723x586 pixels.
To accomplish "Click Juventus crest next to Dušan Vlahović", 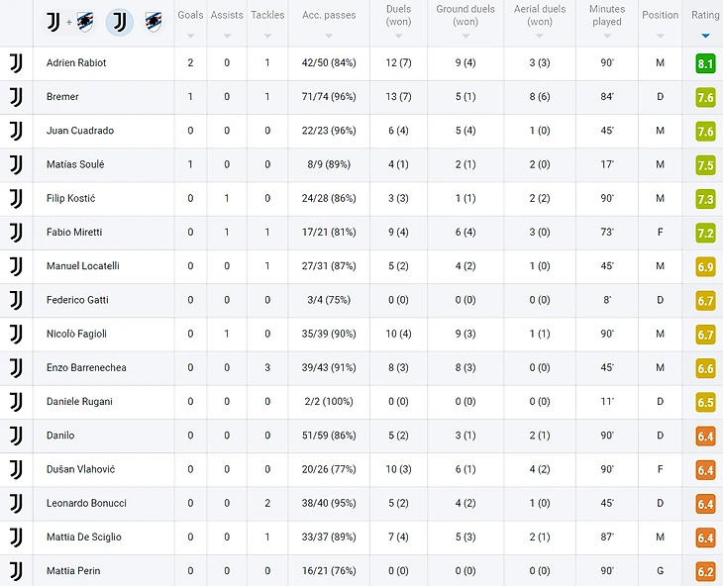I will pyautogui.click(x=16, y=469).
